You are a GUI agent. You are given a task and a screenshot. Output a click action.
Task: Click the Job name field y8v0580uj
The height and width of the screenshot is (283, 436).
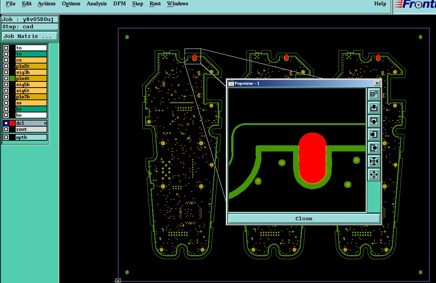coord(30,19)
